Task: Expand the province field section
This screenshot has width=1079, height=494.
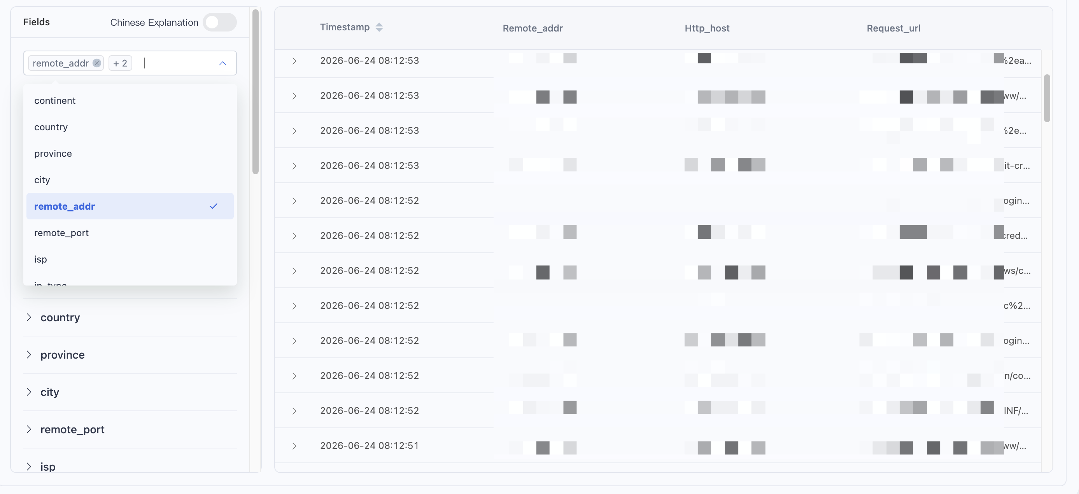Action: (29, 354)
